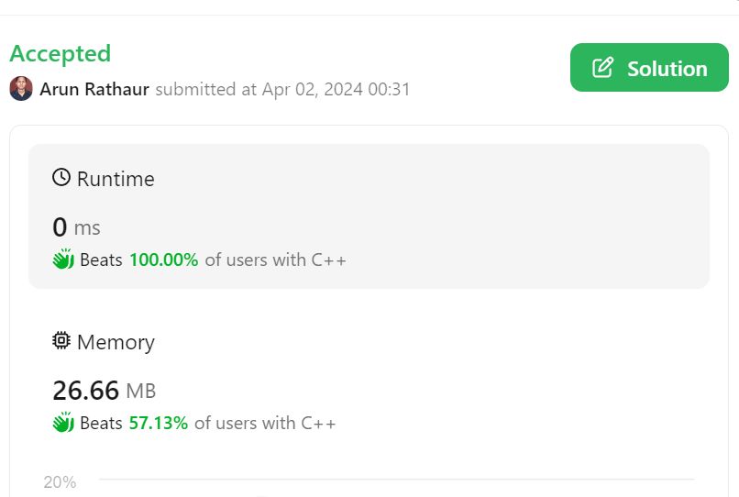The image size is (739, 497).
Task: Click the 57.13% memory percentile text
Action: point(159,423)
